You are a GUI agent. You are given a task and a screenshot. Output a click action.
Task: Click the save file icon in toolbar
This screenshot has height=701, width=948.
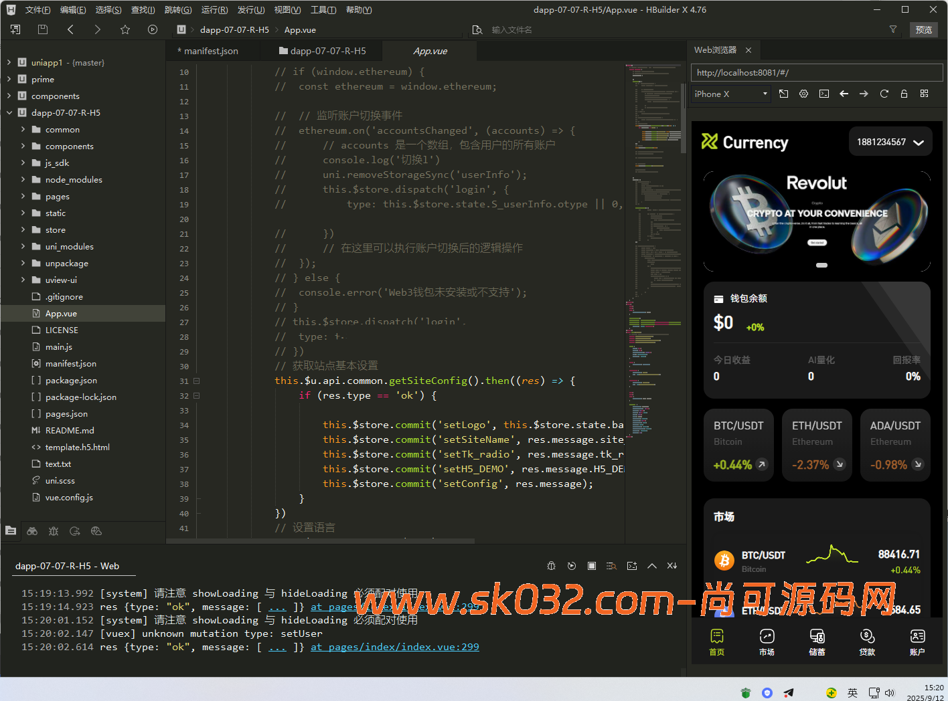tap(43, 29)
